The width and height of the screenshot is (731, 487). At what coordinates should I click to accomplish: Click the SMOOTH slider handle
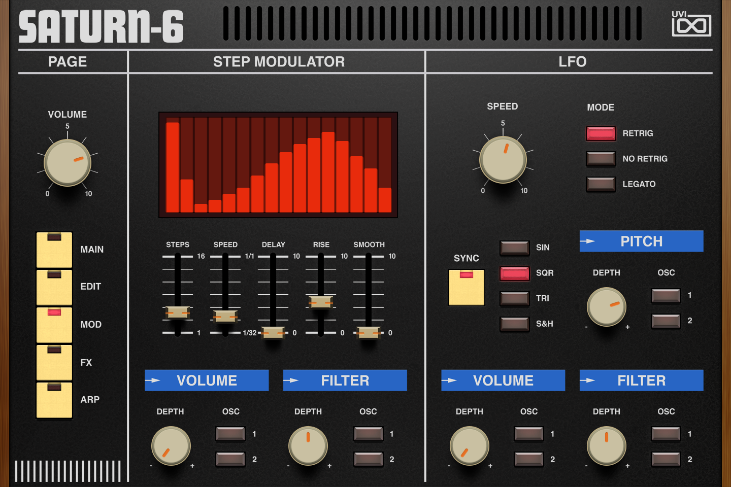[x=369, y=333]
